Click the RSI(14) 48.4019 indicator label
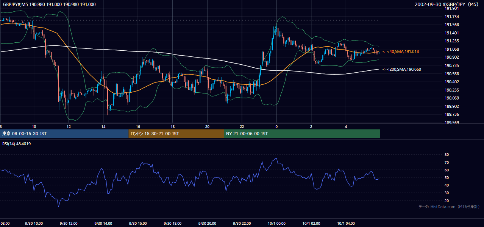Viewport: 484px width, 227px height. (17, 144)
